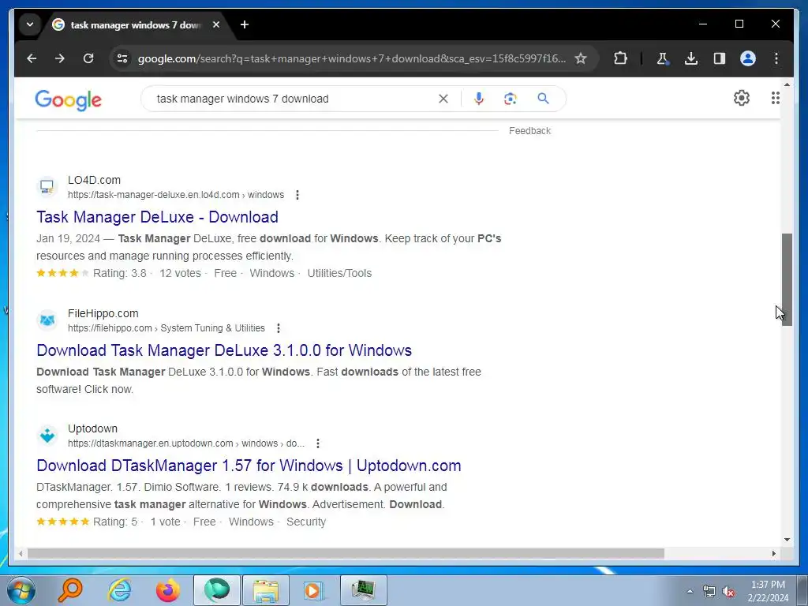Screen dimensions: 808x606
Task: Search by image with Lens icon
Action: (x=511, y=99)
